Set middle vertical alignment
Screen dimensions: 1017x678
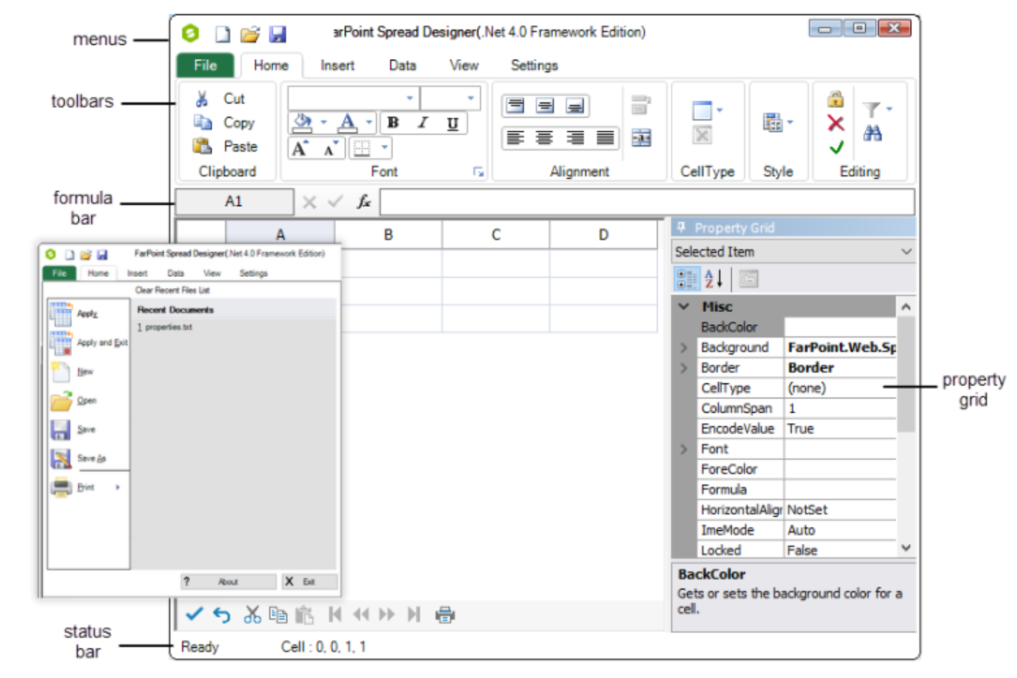pyautogui.click(x=545, y=106)
